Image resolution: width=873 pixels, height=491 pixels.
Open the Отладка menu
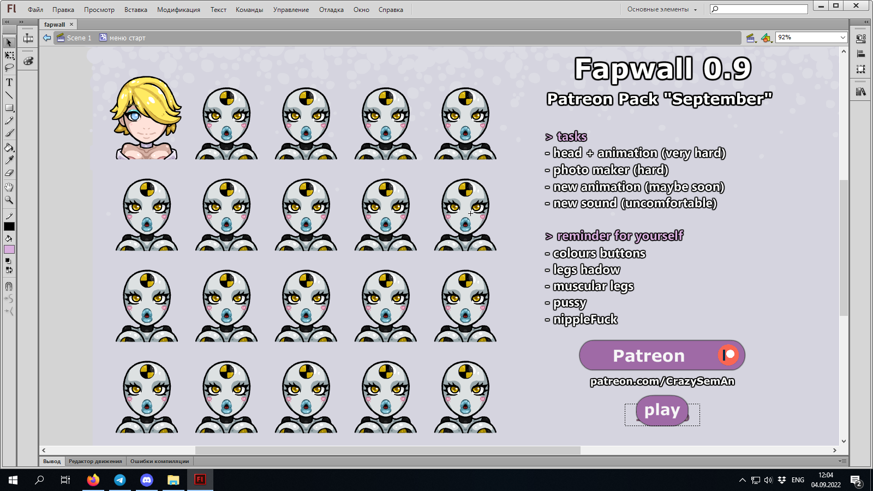point(331,10)
